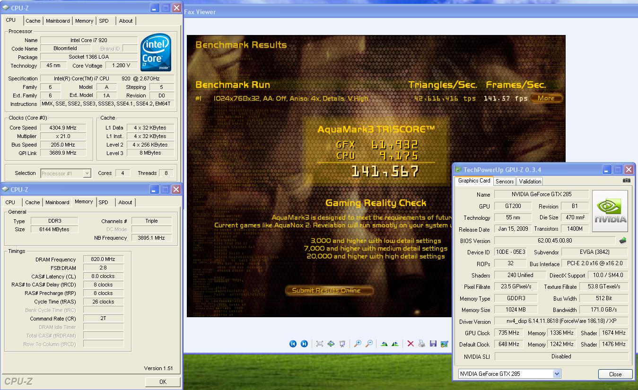Click Command Rate value 2T
Image resolution: width=638 pixels, height=390 pixels.
tap(104, 319)
